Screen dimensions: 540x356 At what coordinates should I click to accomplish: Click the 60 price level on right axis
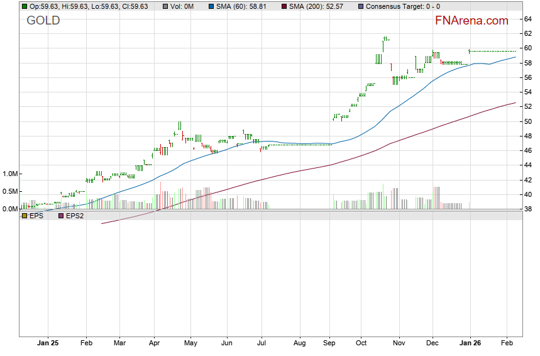(x=529, y=48)
